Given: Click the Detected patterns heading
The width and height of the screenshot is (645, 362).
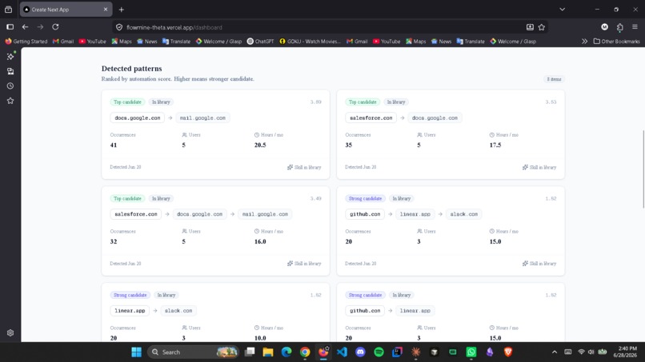Looking at the screenshot, I should click(x=131, y=69).
